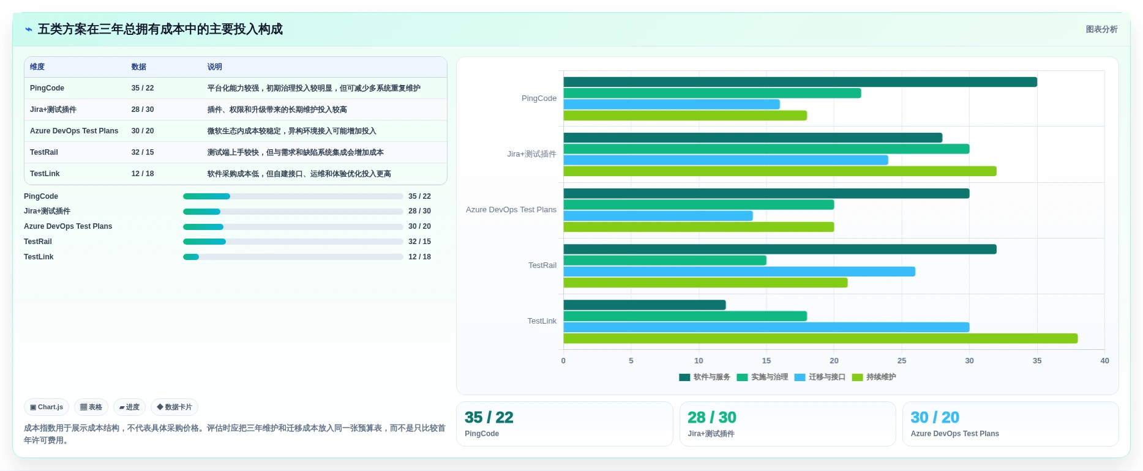
Task: Toggle the 实施与治理 legend swatch
Action: pos(743,377)
